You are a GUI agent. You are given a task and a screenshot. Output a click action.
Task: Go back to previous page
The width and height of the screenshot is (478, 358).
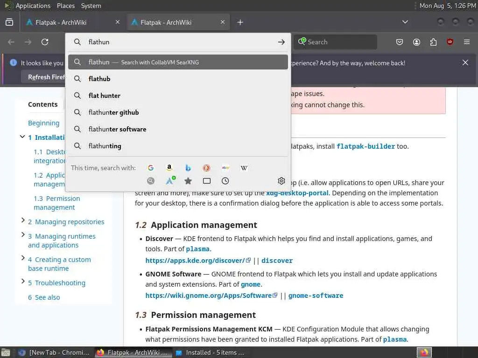click(11, 42)
